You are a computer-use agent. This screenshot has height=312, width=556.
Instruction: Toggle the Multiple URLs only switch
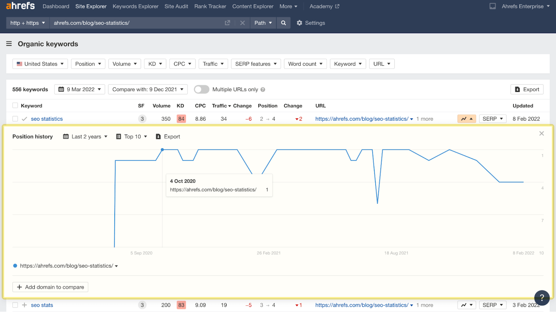click(202, 89)
